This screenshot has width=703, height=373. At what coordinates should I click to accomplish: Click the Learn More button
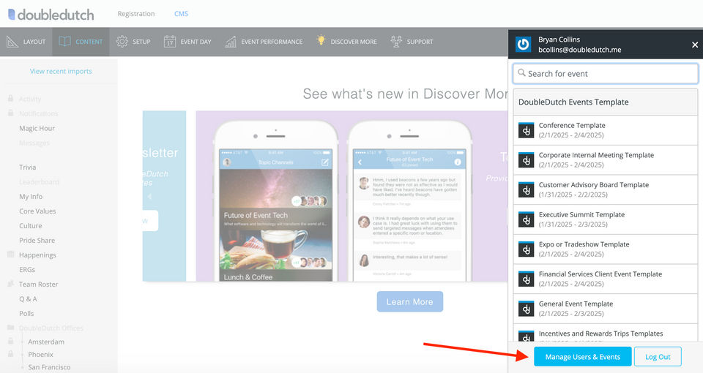click(410, 302)
